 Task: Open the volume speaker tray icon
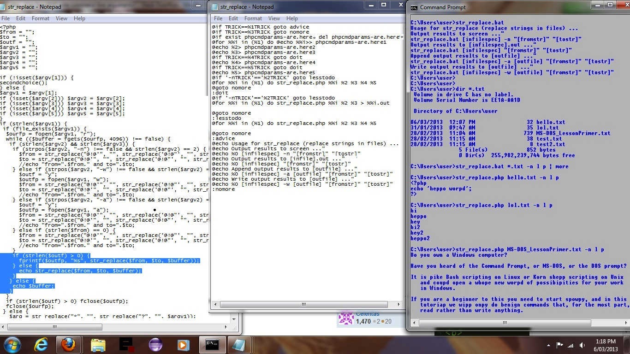point(582,345)
